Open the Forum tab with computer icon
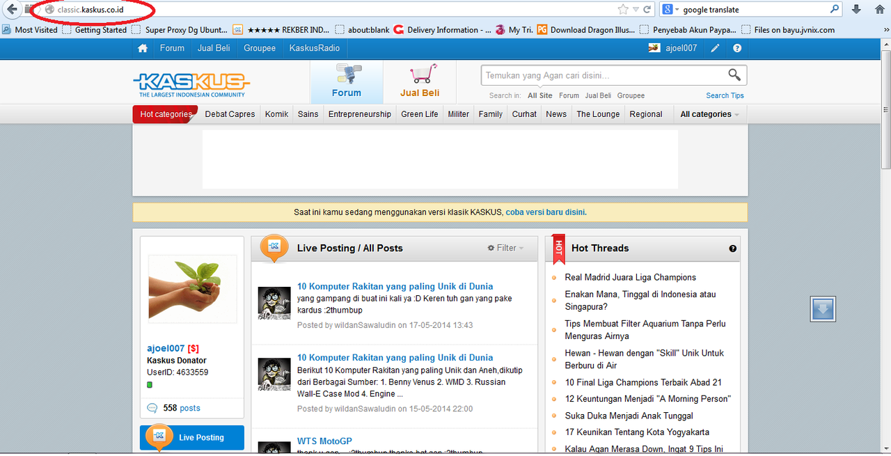The width and height of the screenshot is (891, 456). click(347, 82)
